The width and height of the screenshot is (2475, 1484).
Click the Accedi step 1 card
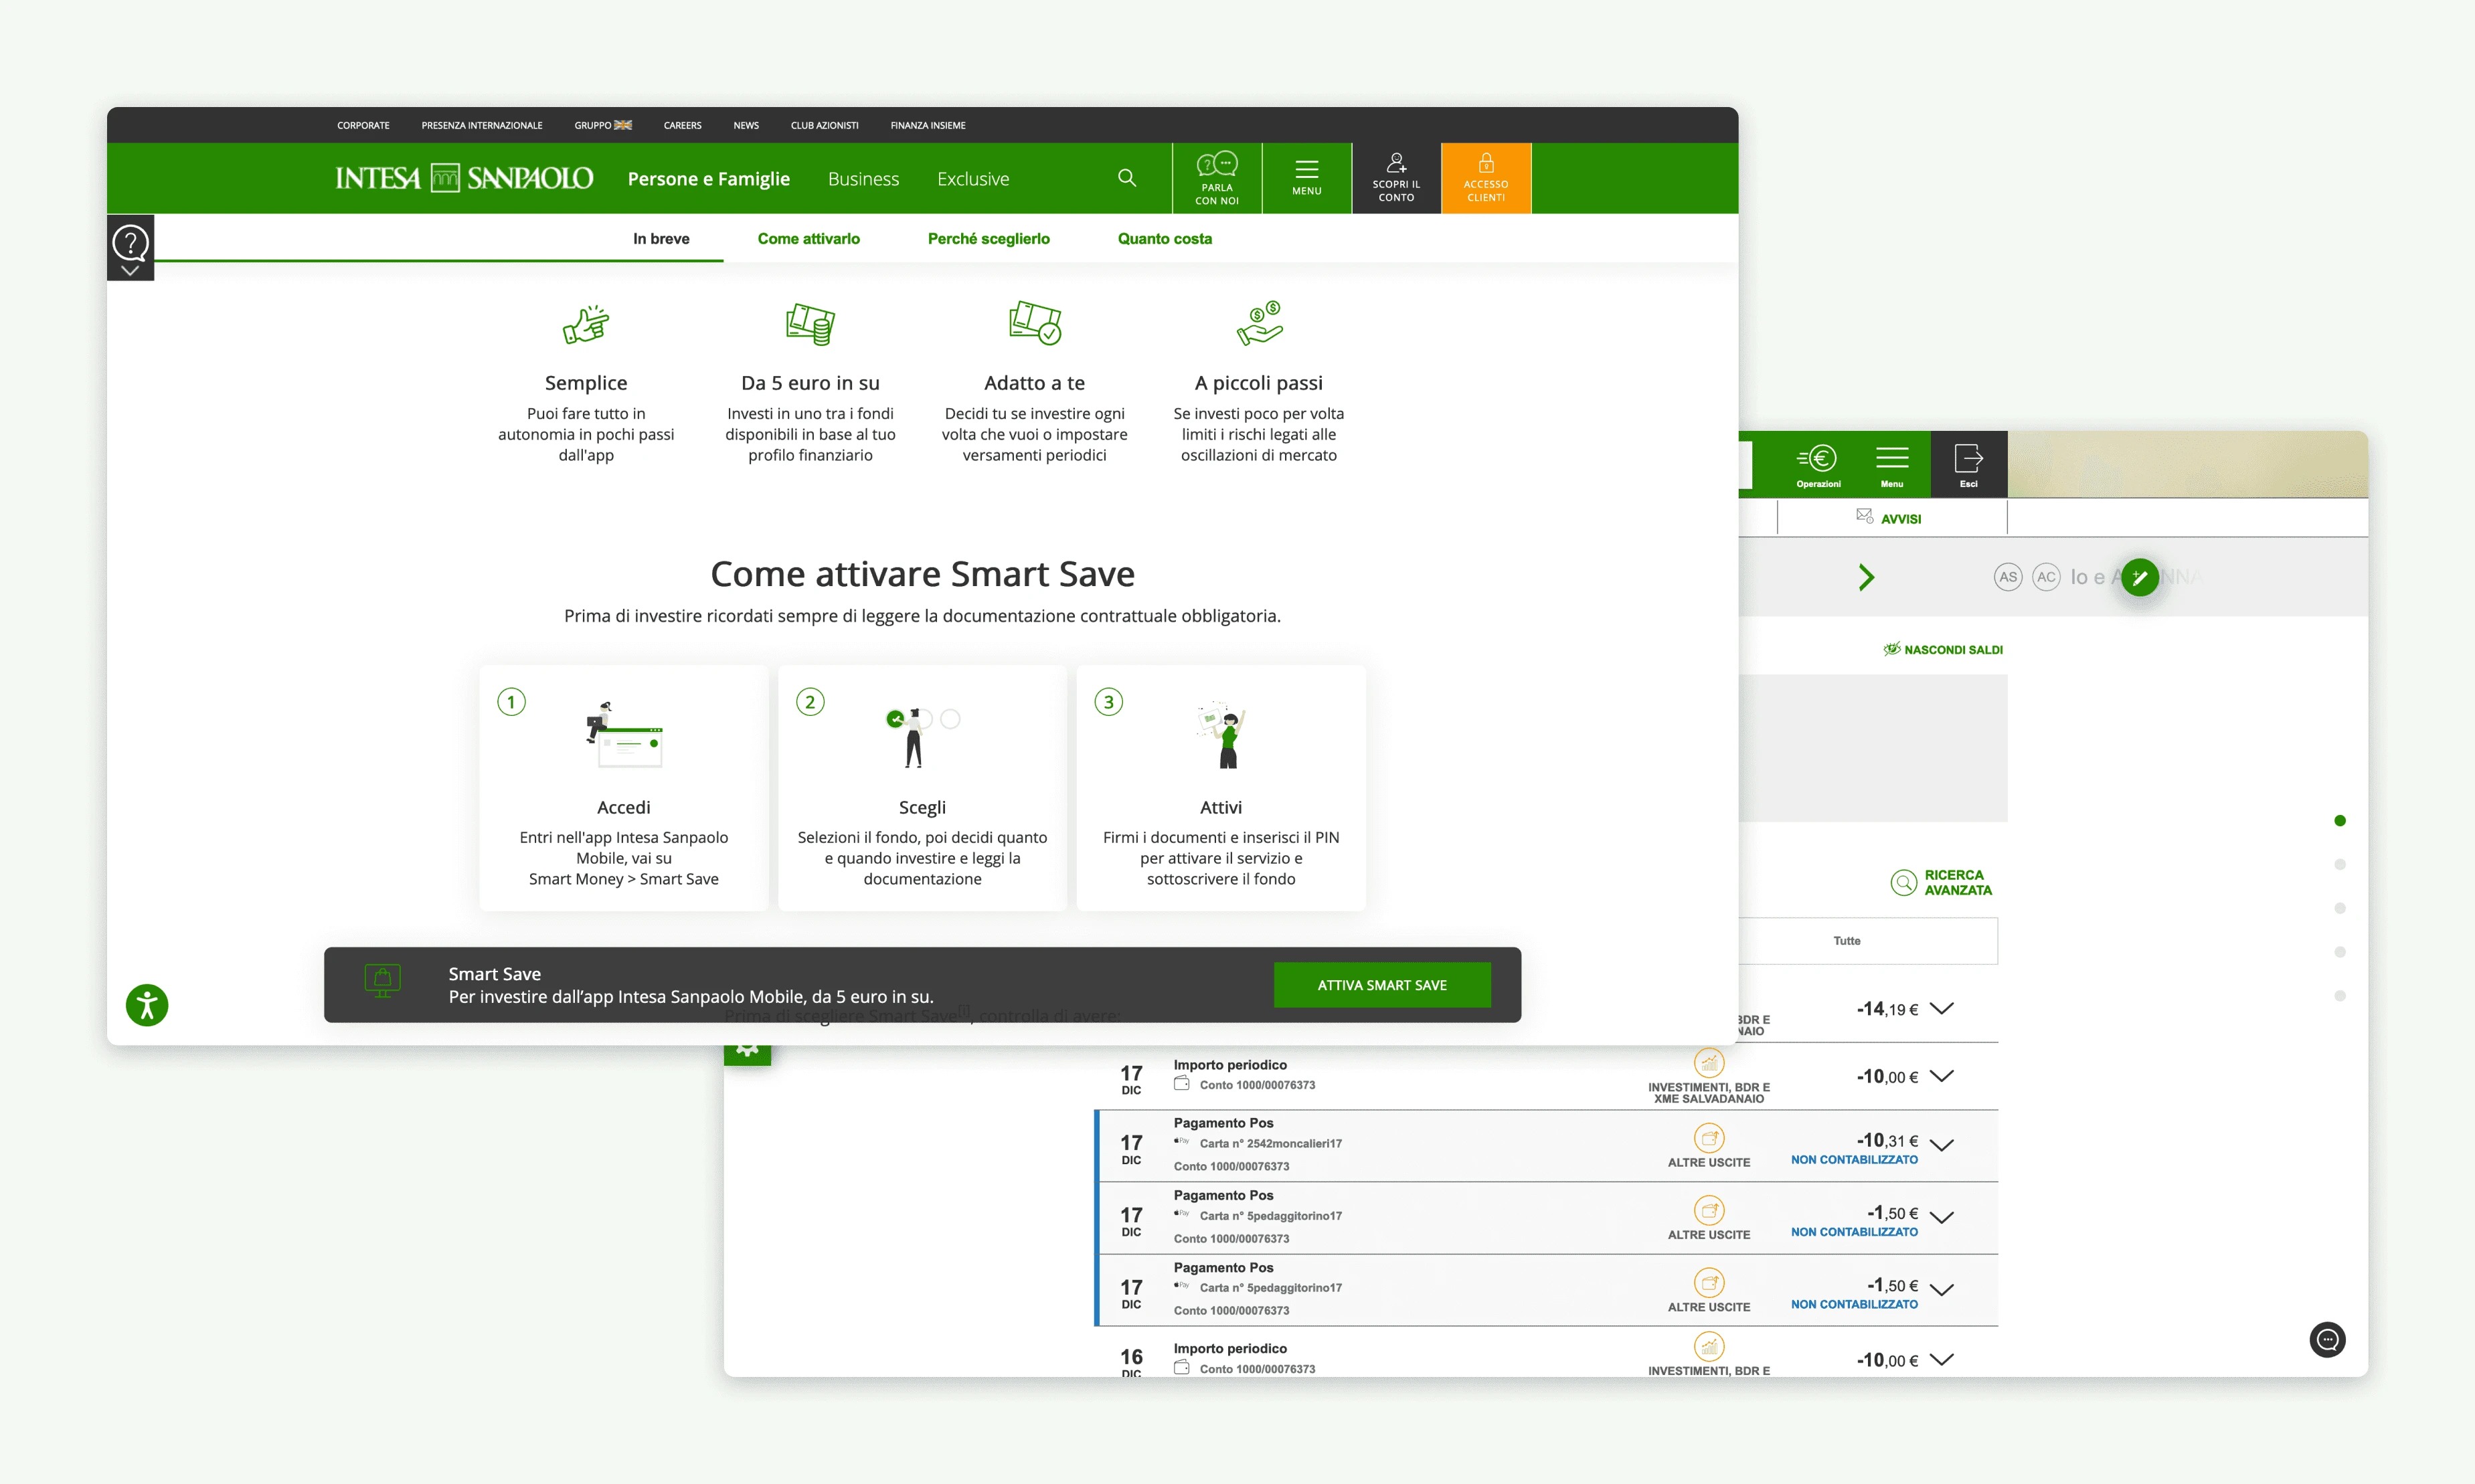pyautogui.click(x=624, y=788)
